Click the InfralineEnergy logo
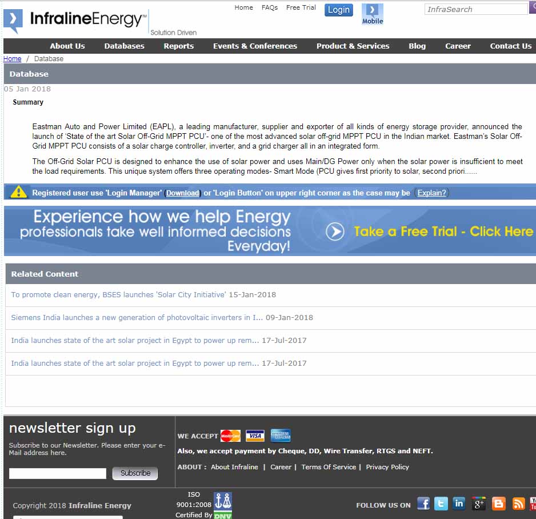The width and height of the screenshot is (536, 519). 75,21
